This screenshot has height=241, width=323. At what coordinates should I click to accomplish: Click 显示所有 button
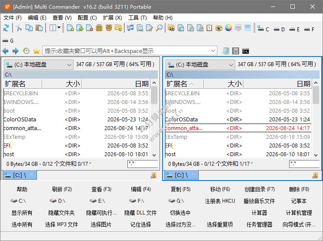(22, 213)
